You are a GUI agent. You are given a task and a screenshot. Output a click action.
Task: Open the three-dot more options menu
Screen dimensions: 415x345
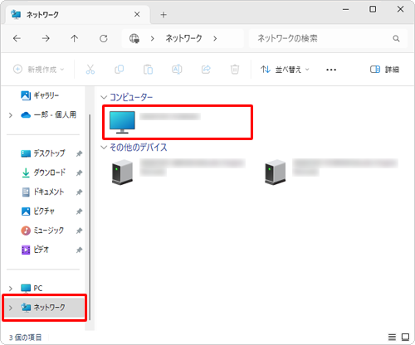(331, 70)
